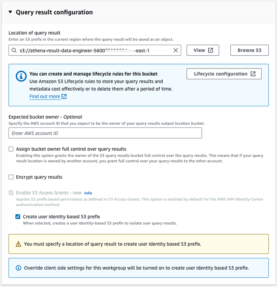
Task: Open Browse S3
Action: coord(249,50)
